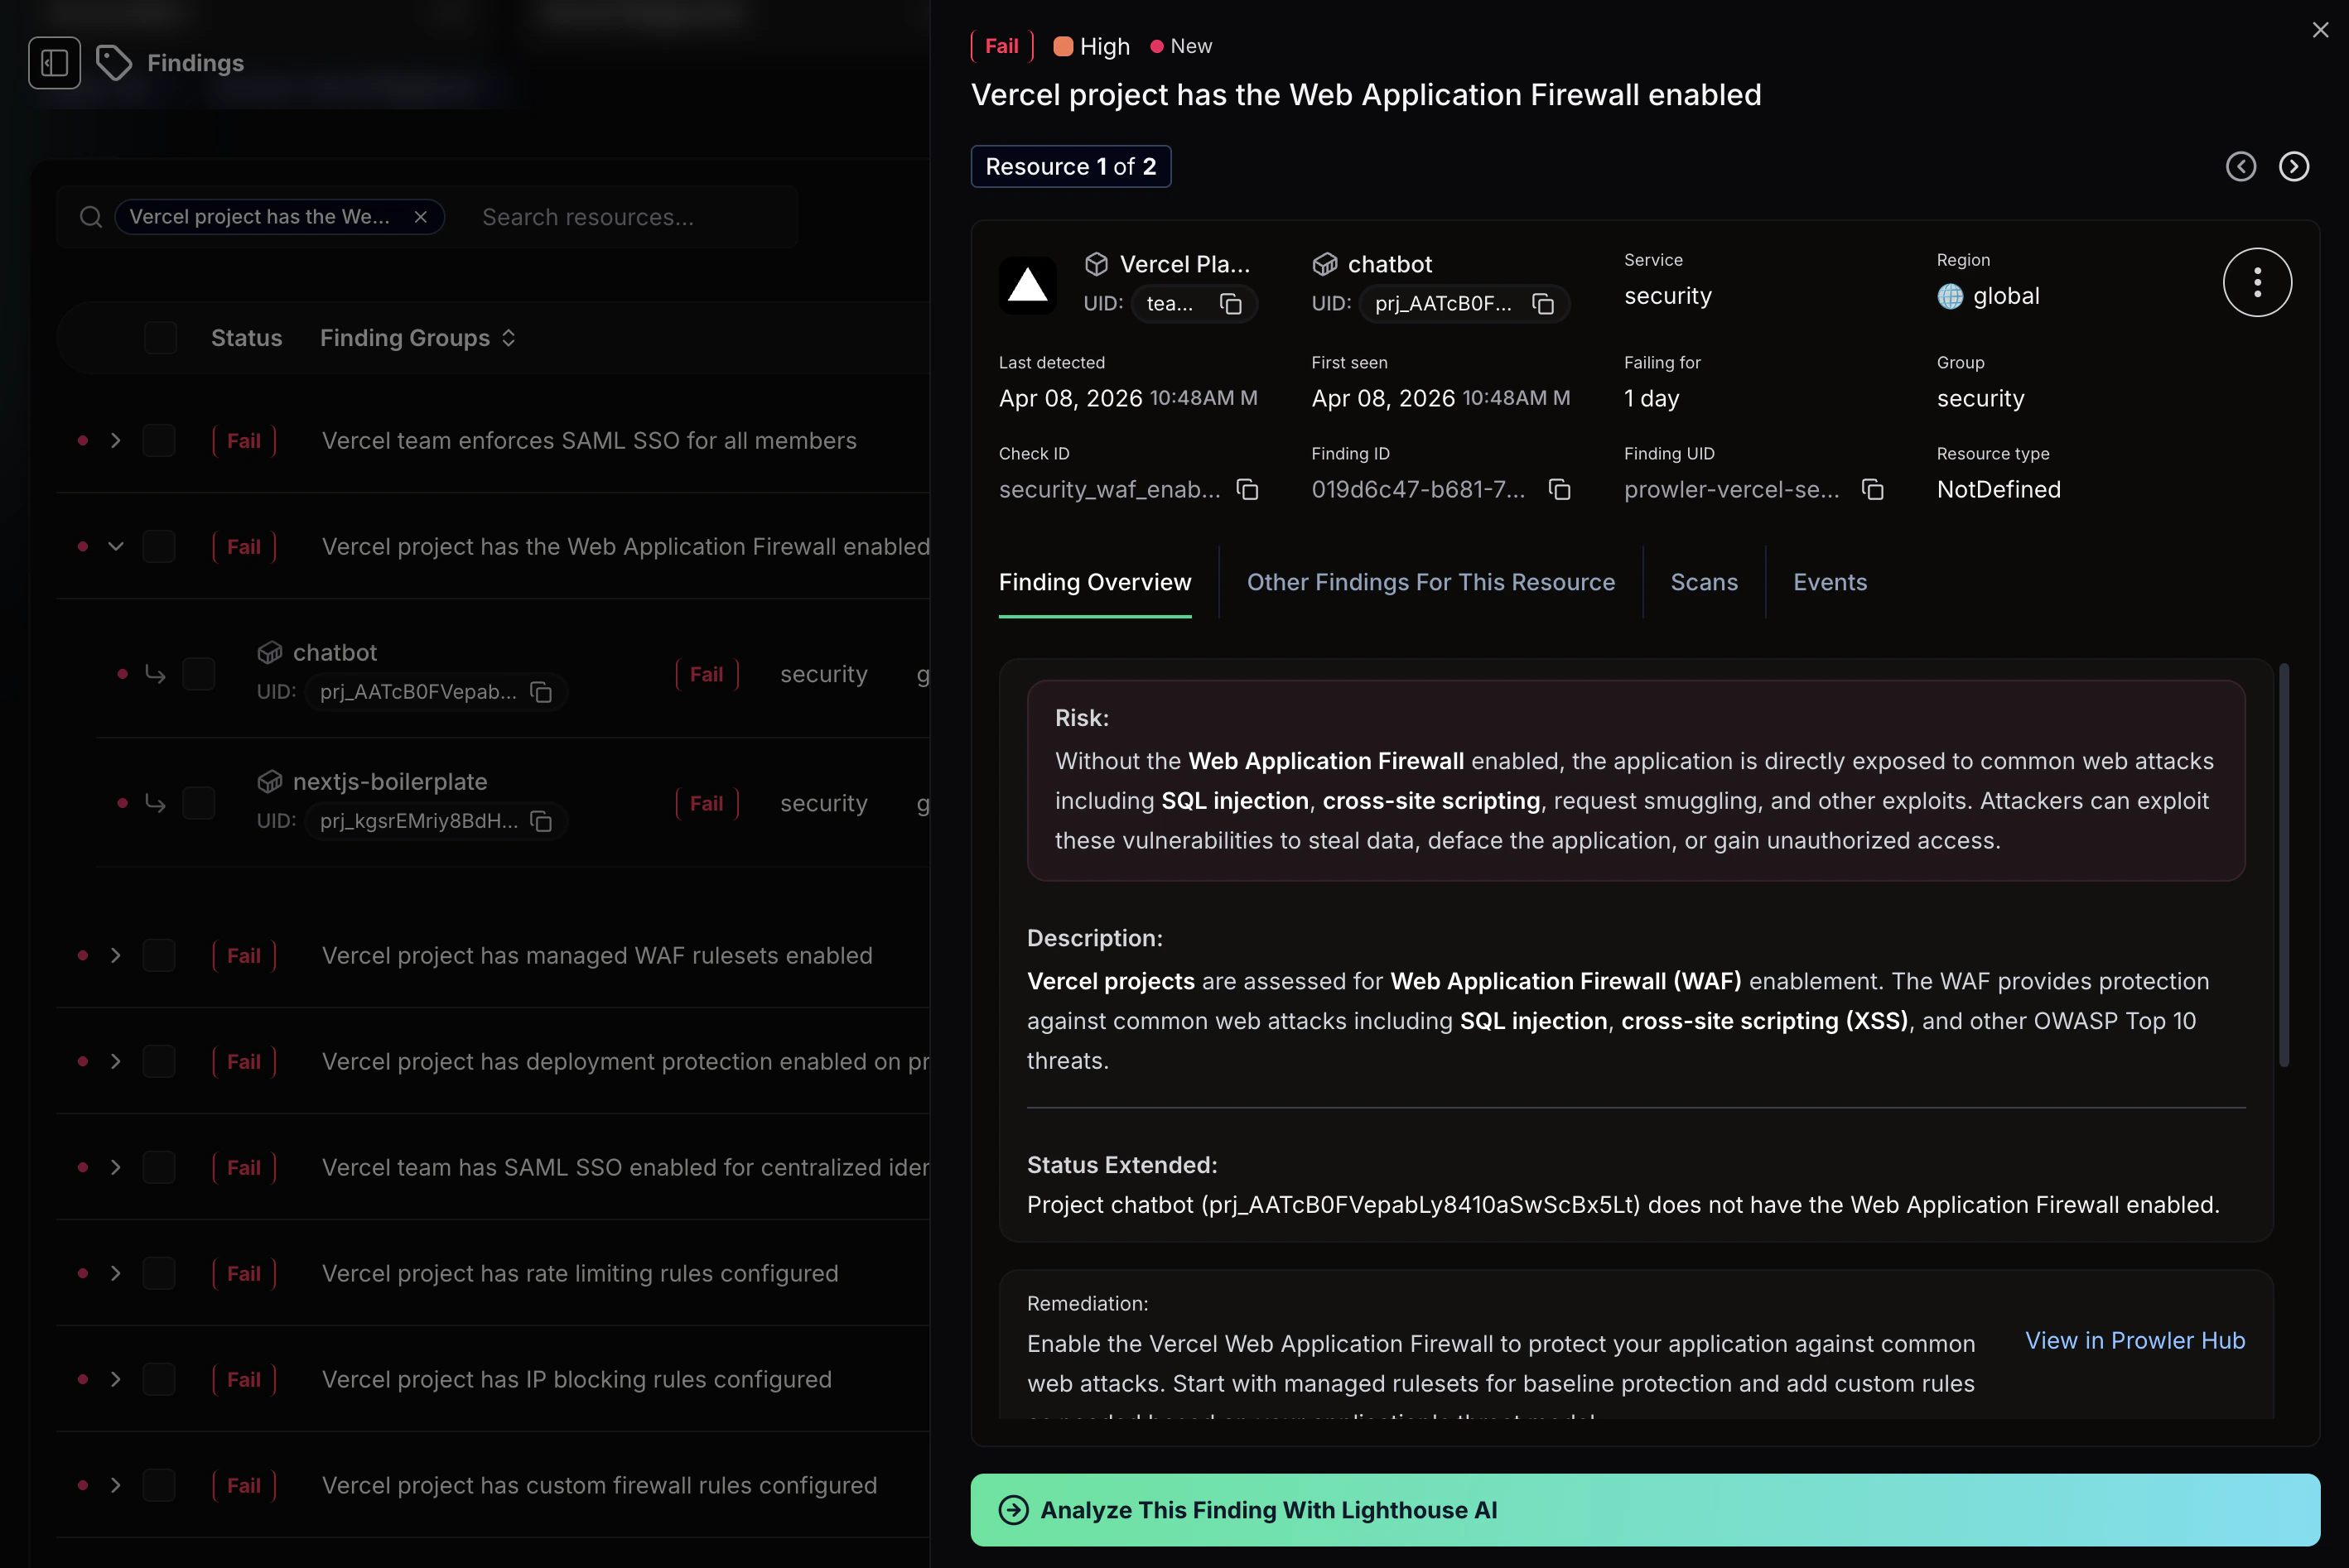Click the New status dot label
Viewport: 2349px width, 1568px height.
point(1180,46)
